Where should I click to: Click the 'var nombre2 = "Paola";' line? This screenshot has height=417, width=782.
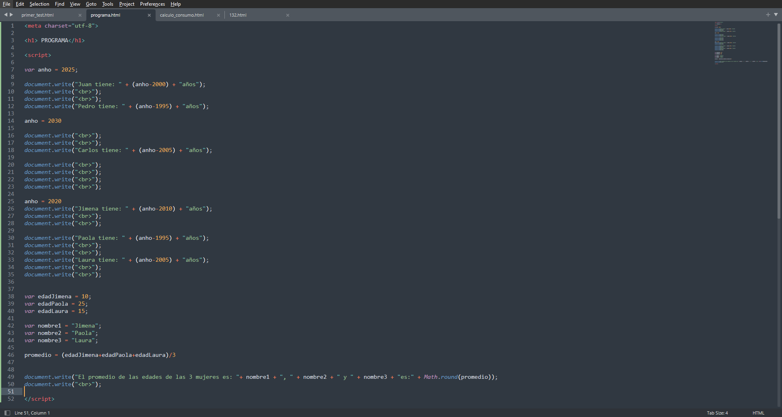click(x=61, y=333)
